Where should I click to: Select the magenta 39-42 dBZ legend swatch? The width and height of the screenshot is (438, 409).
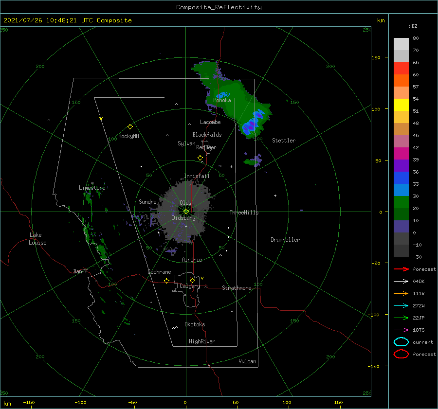pos(401,153)
